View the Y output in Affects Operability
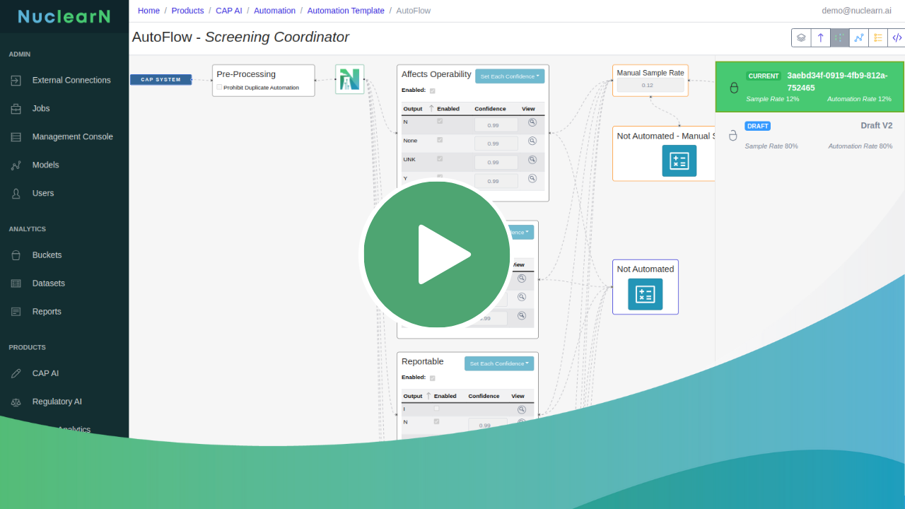The width and height of the screenshot is (905, 509). click(532, 178)
